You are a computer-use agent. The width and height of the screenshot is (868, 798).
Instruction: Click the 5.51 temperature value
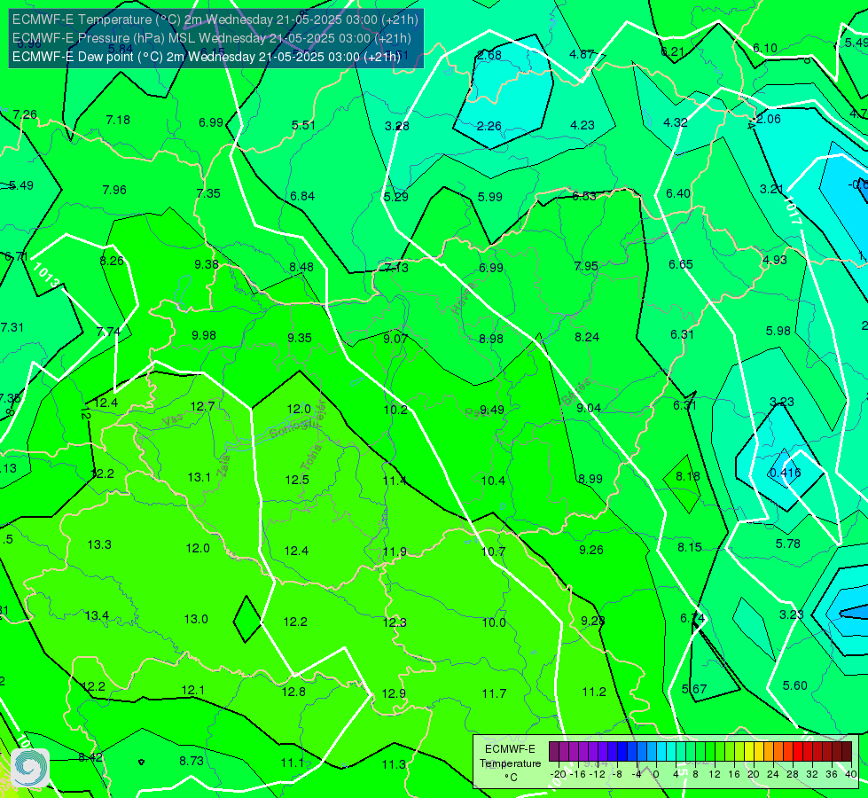[303, 125]
